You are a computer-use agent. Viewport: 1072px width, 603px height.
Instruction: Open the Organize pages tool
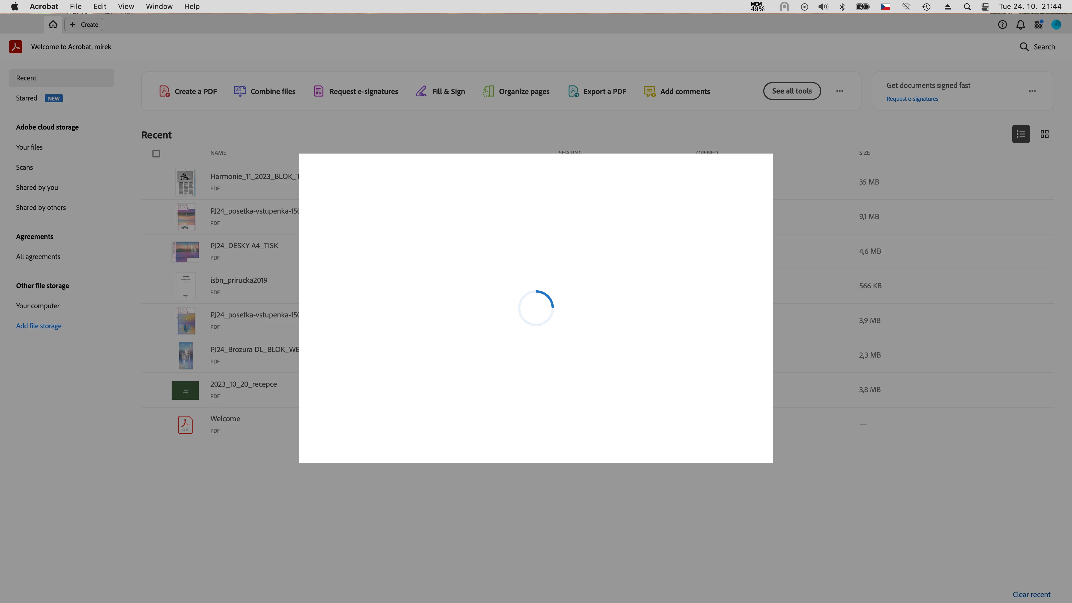tap(516, 91)
